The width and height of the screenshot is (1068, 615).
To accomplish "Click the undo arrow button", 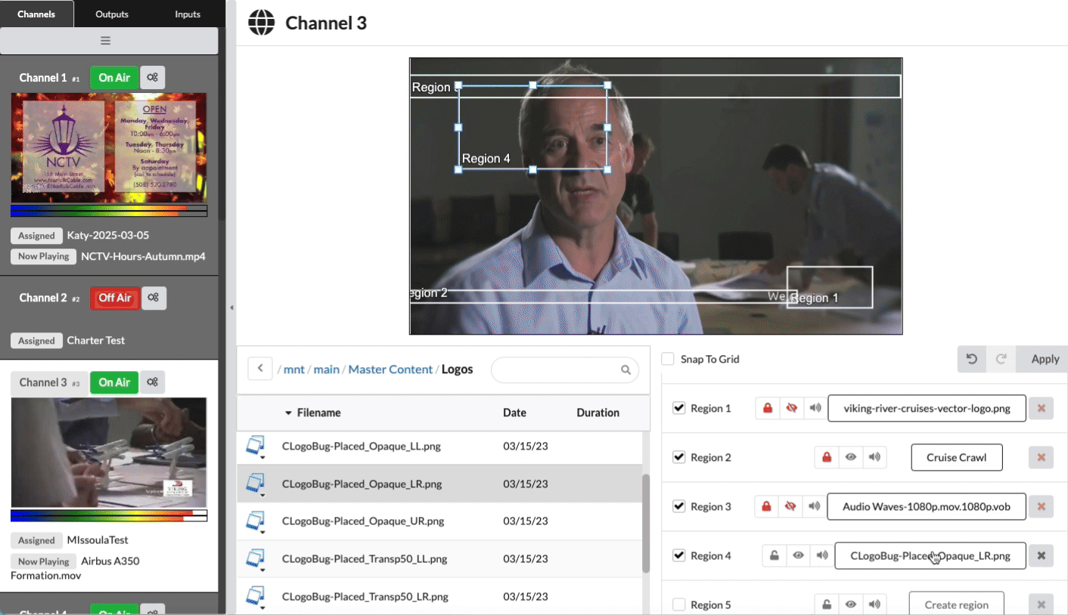I will [972, 359].
